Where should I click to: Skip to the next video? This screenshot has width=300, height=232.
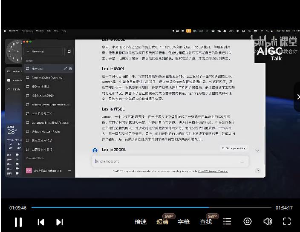pyautogui.click(x=60, y=222)
